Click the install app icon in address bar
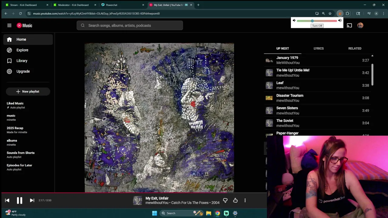The height and width of the screenshot is (218, 388). point(317,13)
